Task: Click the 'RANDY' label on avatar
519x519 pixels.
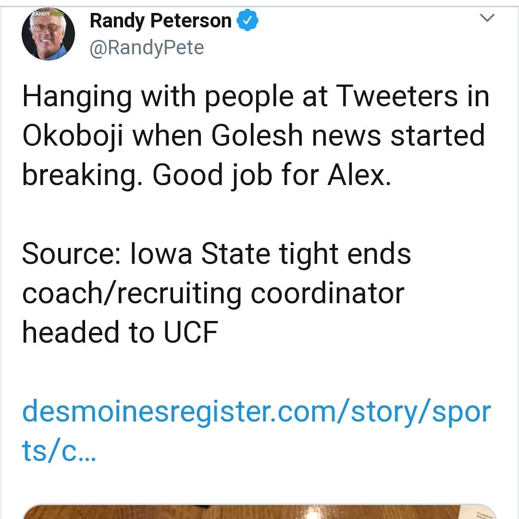Action: 41,14
